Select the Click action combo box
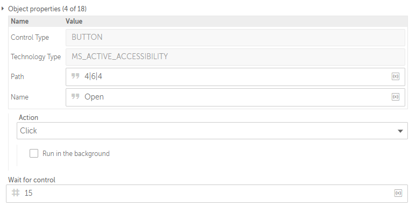This screenshot has width=416, height=213. (x=212, y=131)
